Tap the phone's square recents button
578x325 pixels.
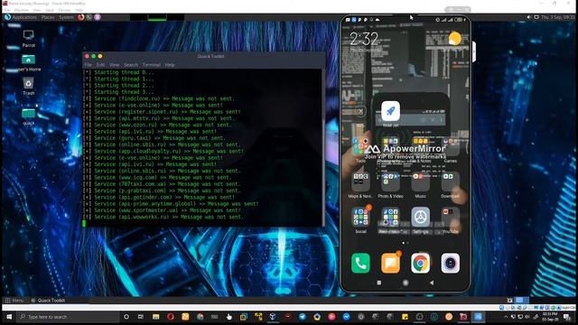(x=379, y=283)
